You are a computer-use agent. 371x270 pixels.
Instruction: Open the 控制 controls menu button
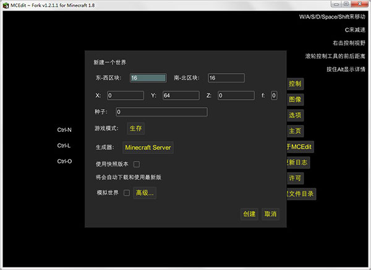point(295,84)
